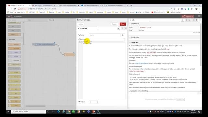This screenshot has height=117, width=208.
Task: Click the 'return msg;' code line
Action: pyautogui.click(x=87, y=43)
